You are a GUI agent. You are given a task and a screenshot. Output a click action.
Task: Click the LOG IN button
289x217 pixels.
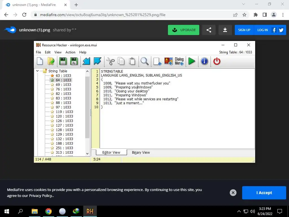(262, 30)
